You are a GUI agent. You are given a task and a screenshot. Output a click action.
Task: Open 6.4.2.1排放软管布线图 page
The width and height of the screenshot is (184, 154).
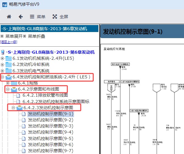click(x=45, y=95)
